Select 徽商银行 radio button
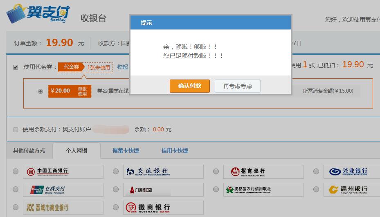380x217 pixels. (x=116, y=207)
